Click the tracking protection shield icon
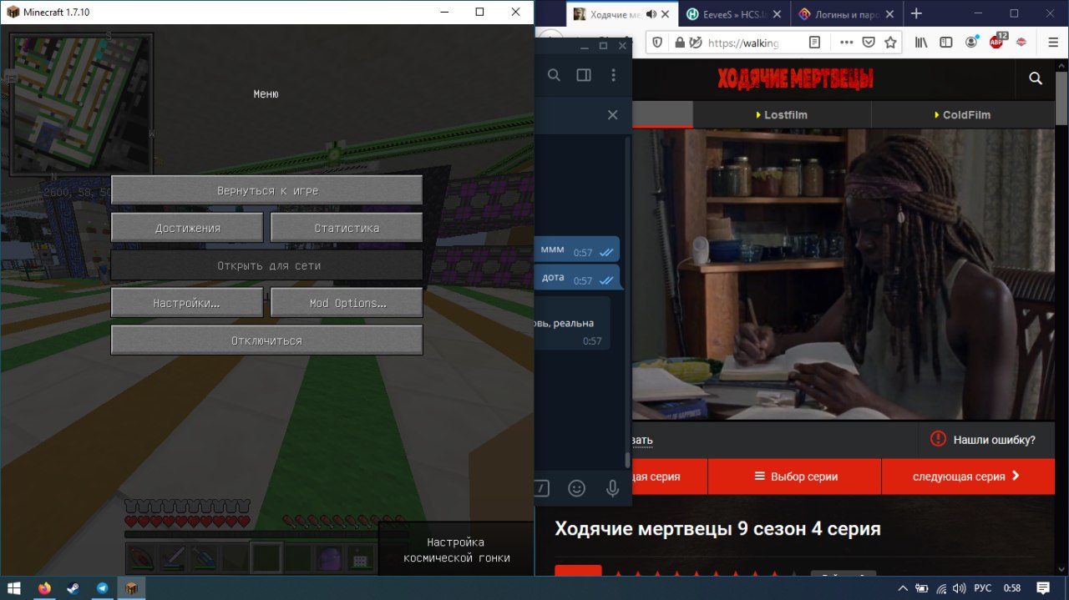This screenshot has width=1069, height=600. pyautogui.click(x=658, y=43)
